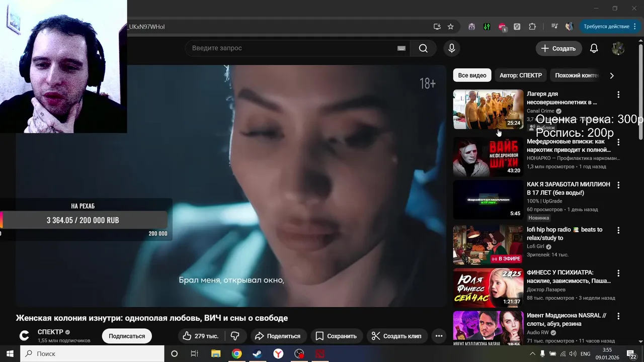The width and height of the screenshot is (644, 362).
Task: Open File Explorer from the taskbar
Action: (x=215, y=353)
